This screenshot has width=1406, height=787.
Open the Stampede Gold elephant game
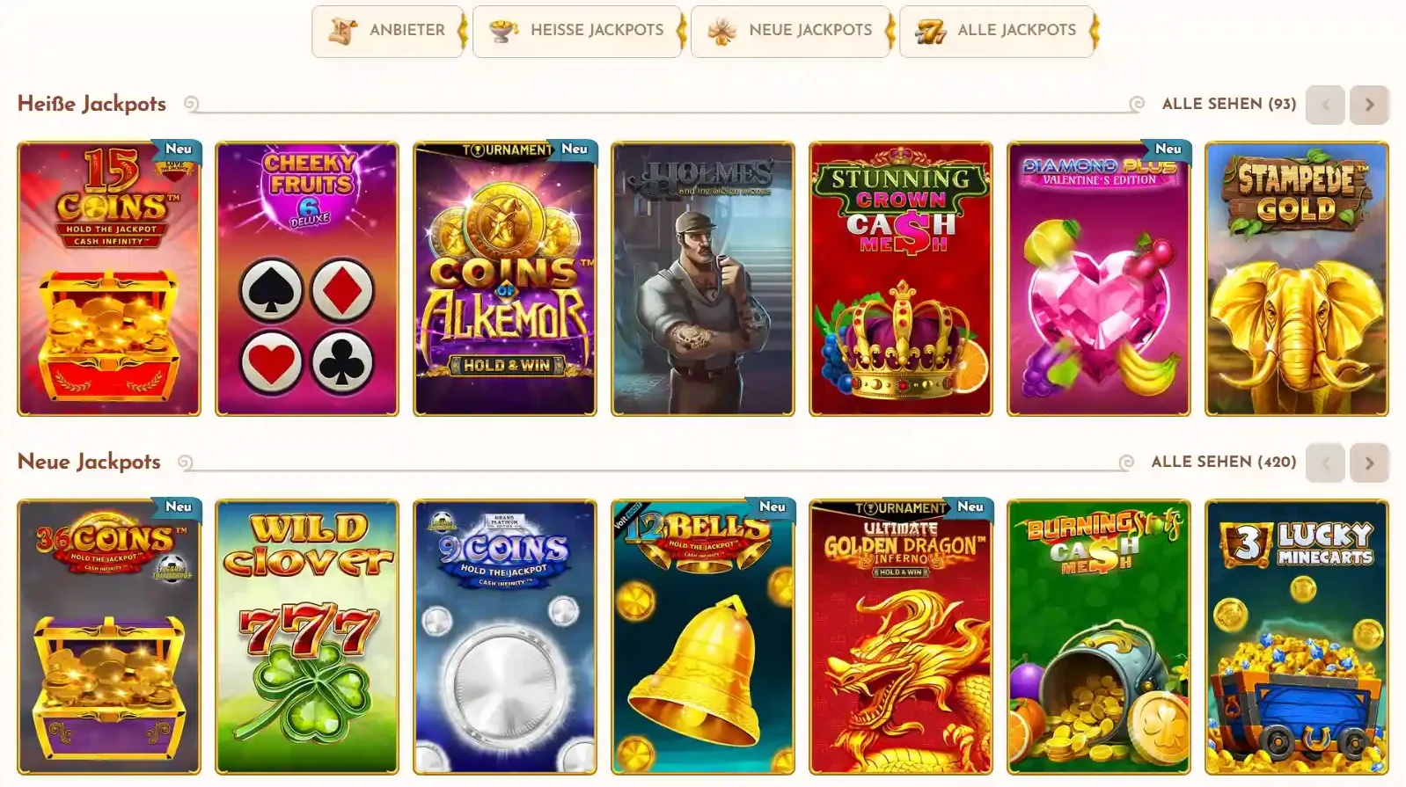click(x=1297, y=279)
